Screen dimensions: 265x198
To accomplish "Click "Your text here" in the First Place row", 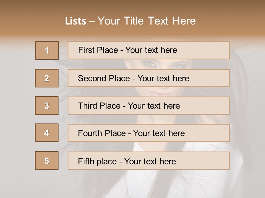I will [151, 50].
